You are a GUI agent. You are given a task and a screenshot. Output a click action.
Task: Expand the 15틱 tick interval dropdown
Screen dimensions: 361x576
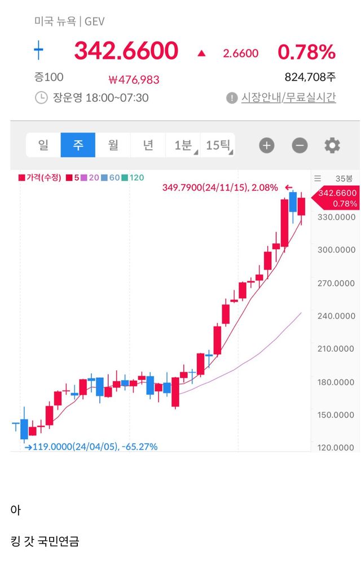pos(218,145)
